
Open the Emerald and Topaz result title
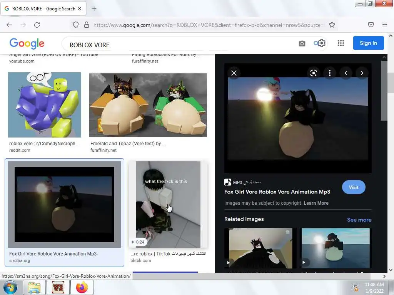128,144
